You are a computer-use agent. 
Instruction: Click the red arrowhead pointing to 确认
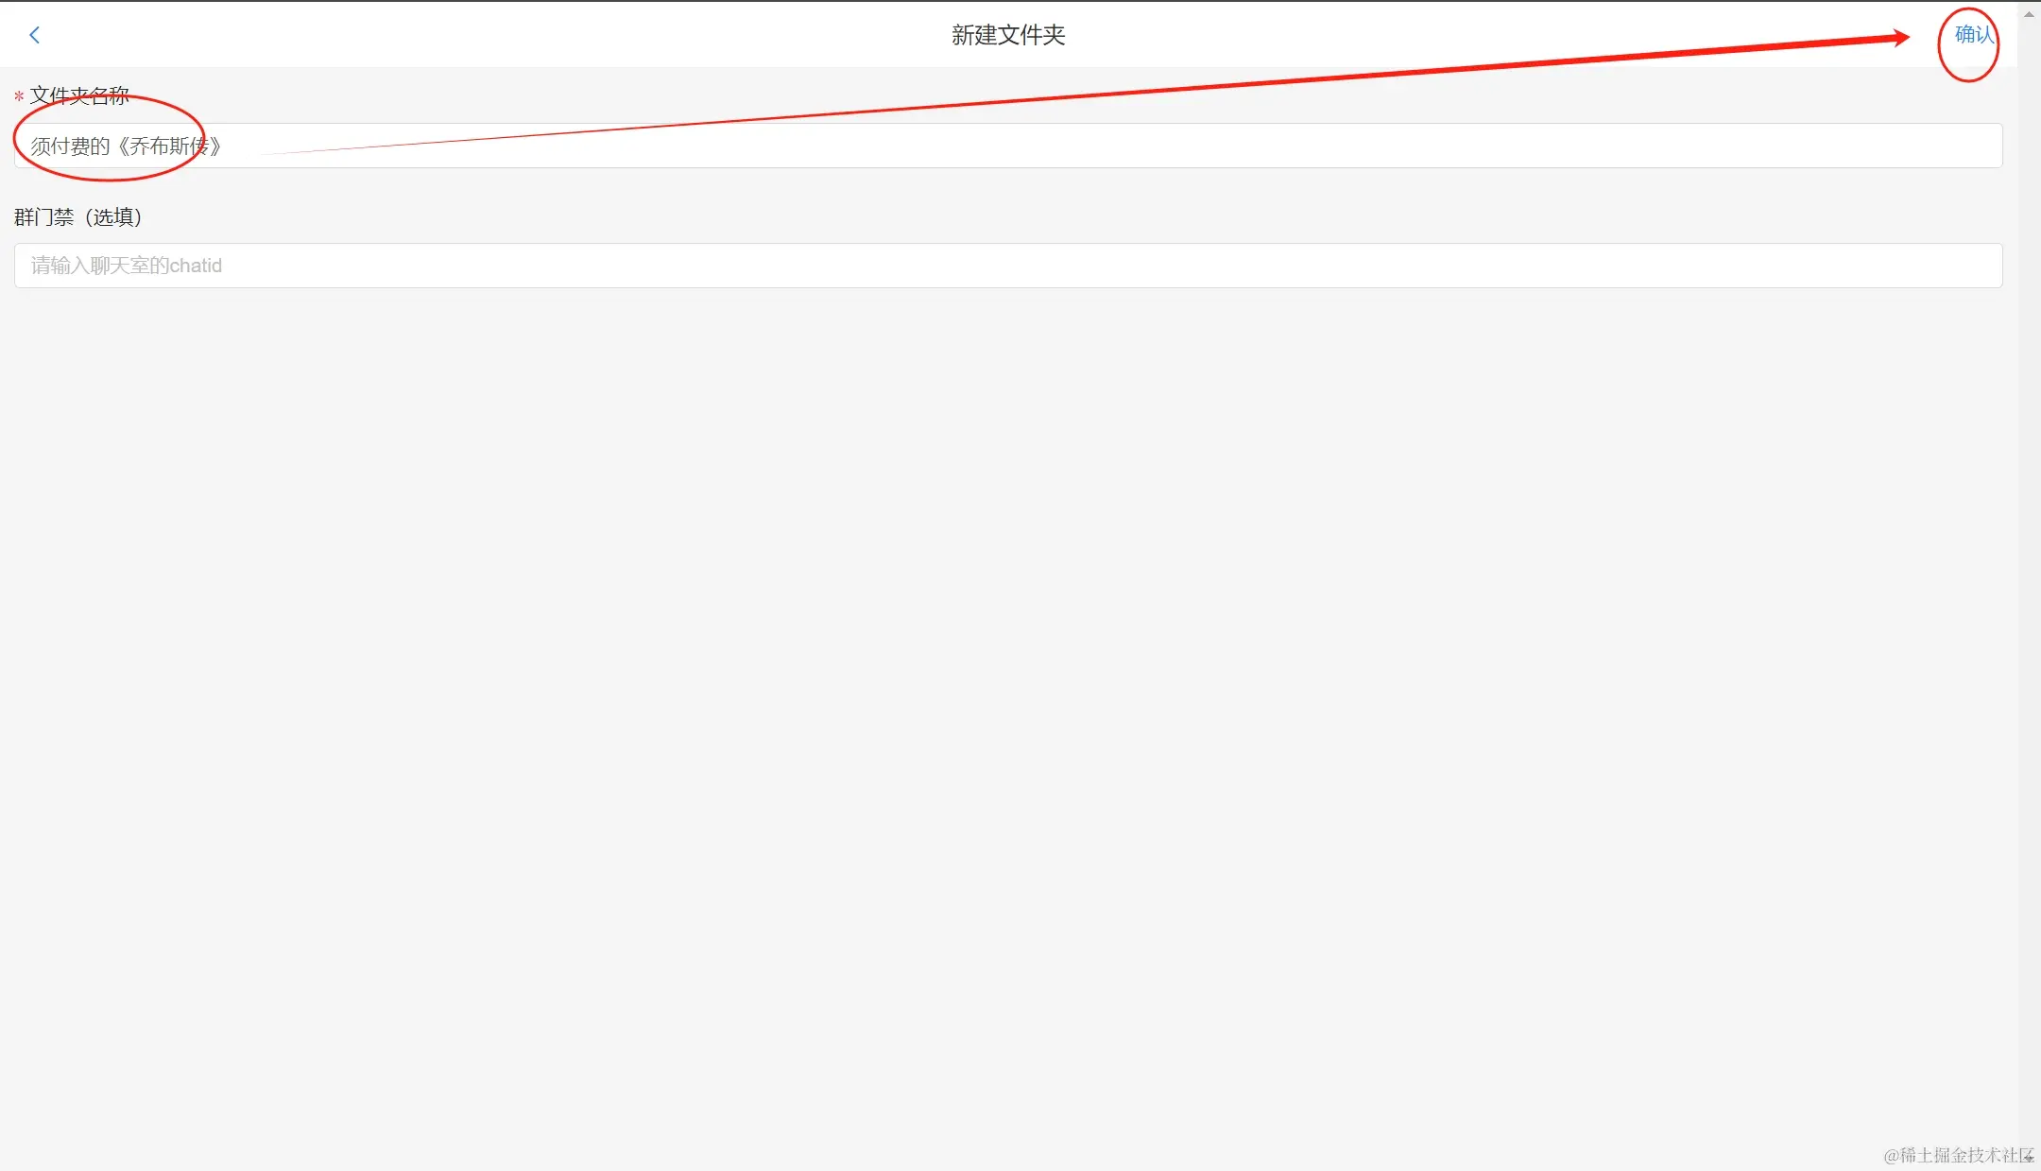pos(1895,38)
